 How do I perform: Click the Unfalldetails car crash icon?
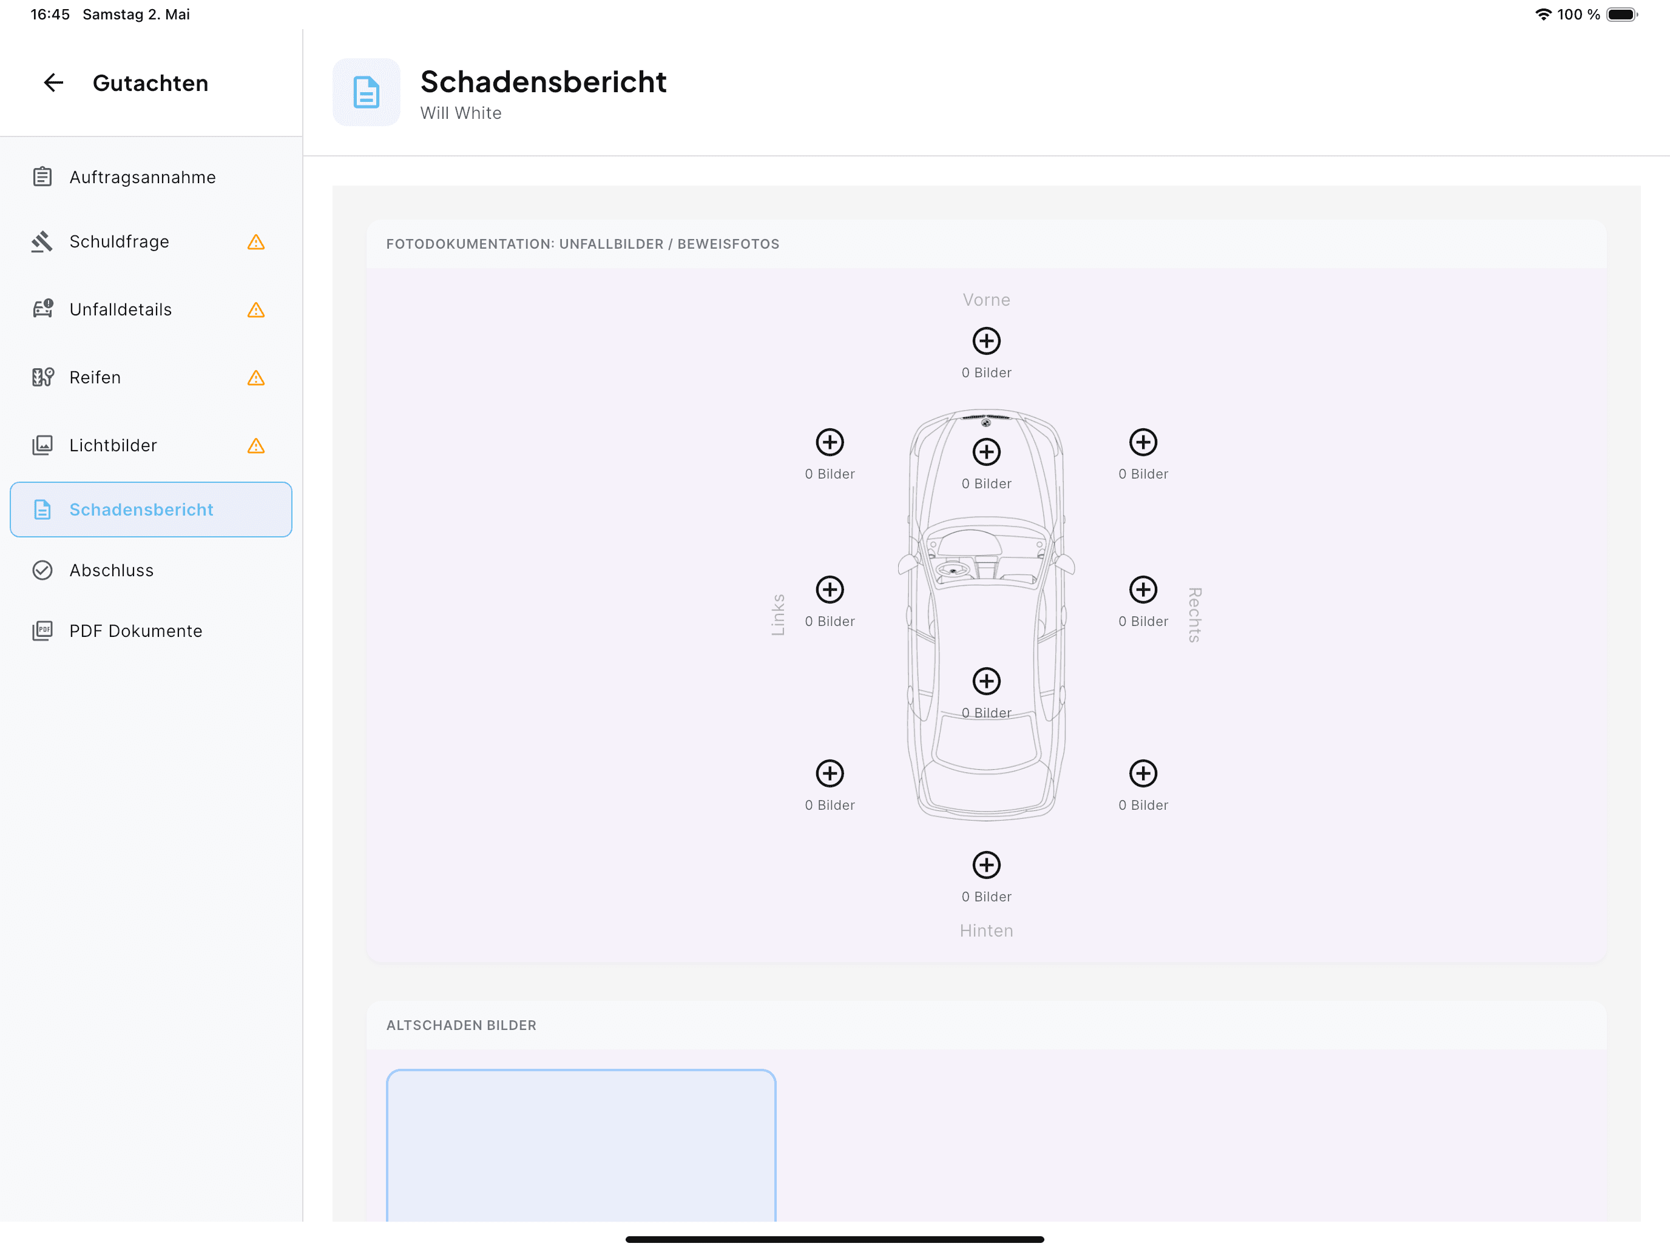coord(43,309)
